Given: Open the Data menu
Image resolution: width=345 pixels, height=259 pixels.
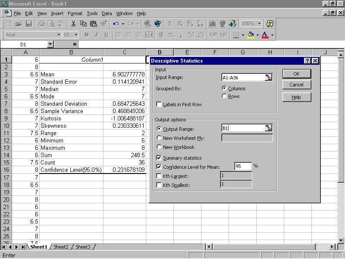Looking at the screenshot, I should (107, 13).
